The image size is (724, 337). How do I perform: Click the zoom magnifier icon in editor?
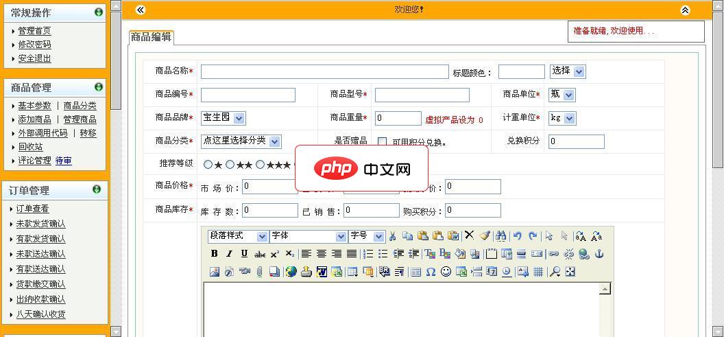pyautogui.click(x=555, y=272)
